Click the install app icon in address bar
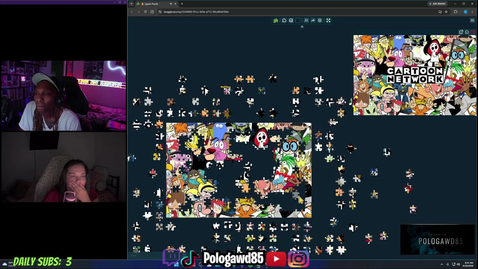The width and height of the screenshot is (478, 269). 440,12
